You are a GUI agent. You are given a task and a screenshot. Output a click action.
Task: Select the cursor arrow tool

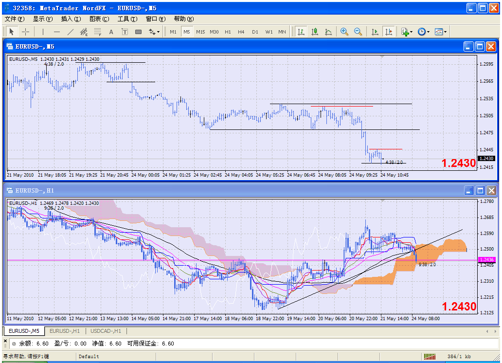[x=12, y=32]
